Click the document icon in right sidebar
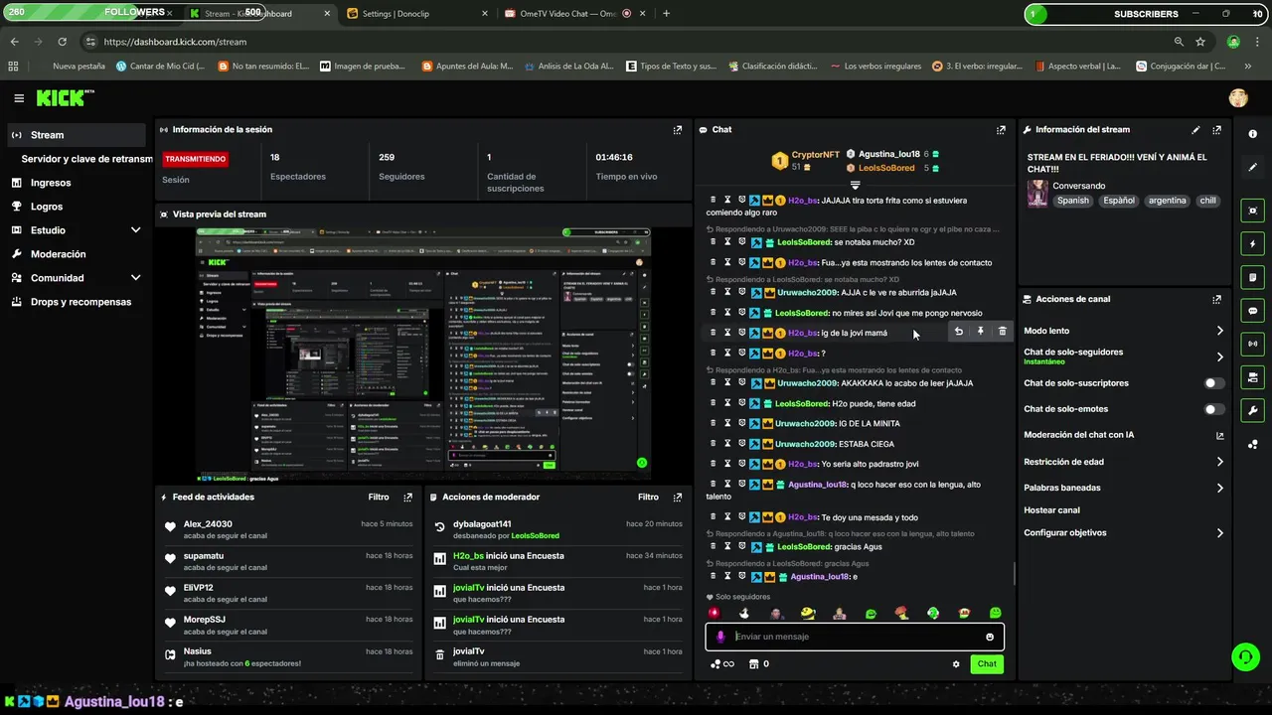 coord(1252,277)
